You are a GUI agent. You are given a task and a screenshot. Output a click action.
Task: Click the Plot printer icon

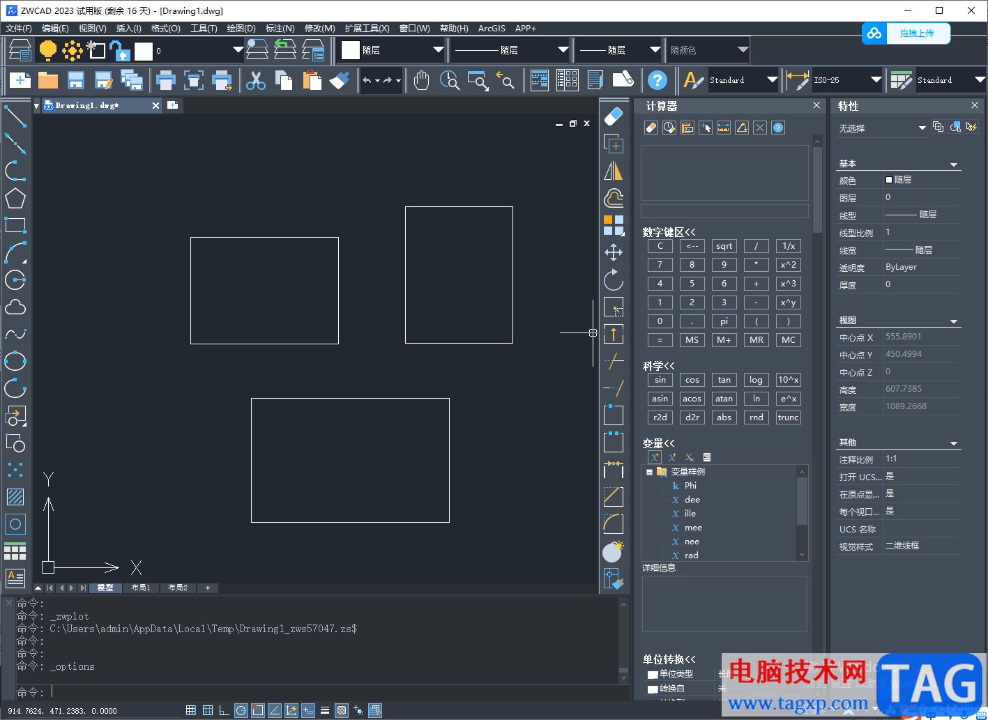tap(165, 80)
